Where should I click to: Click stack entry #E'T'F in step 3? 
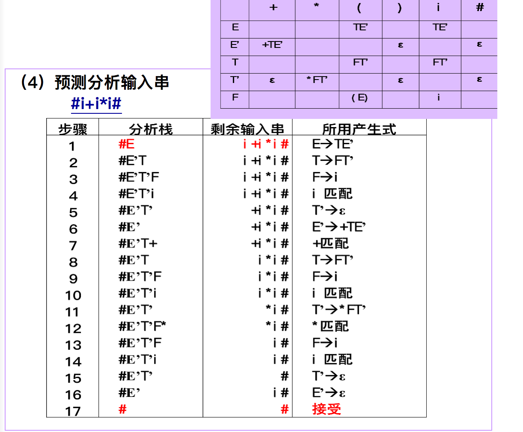(x=139, y=177)
